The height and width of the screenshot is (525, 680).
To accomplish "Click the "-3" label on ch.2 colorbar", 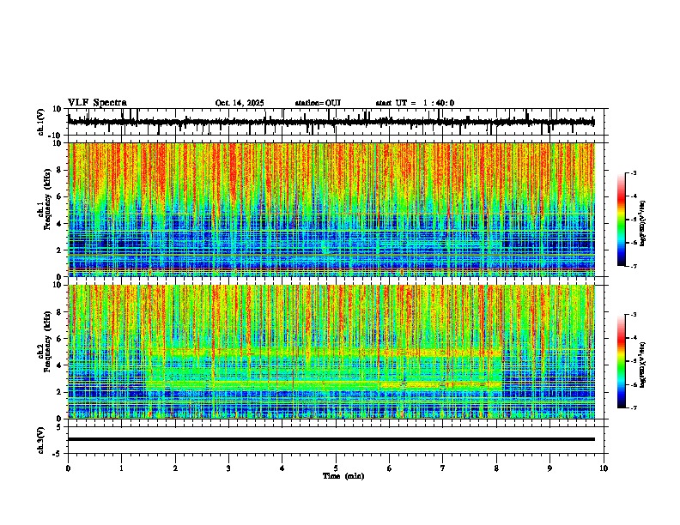I will 634,315.
